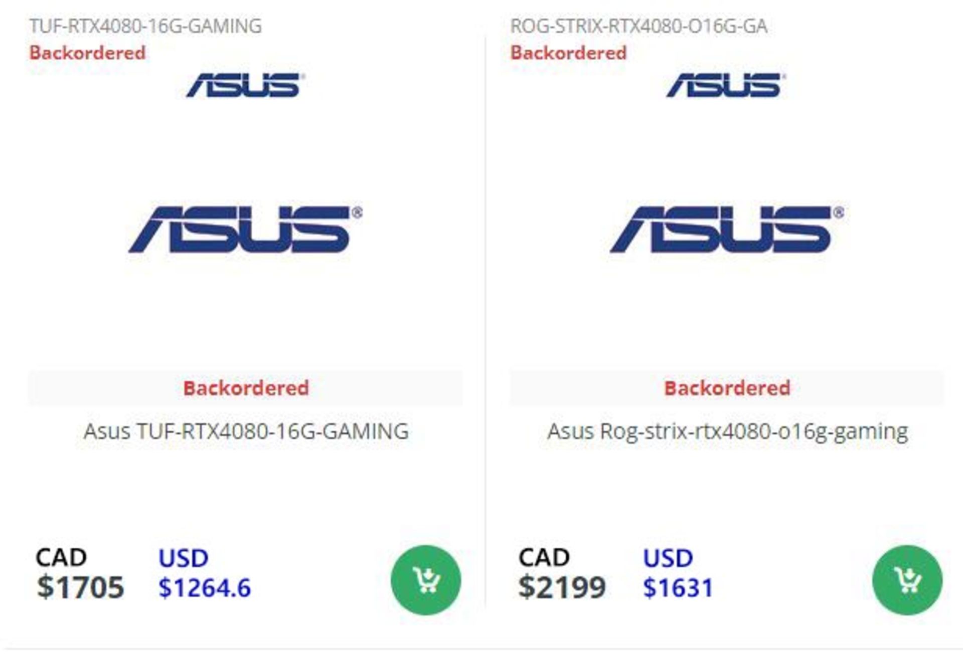Image resolution: width=963 pixels, height=656 pixels.
Task: Click the Backordered banner above the TUF title
Action: [x=246, y=388]
